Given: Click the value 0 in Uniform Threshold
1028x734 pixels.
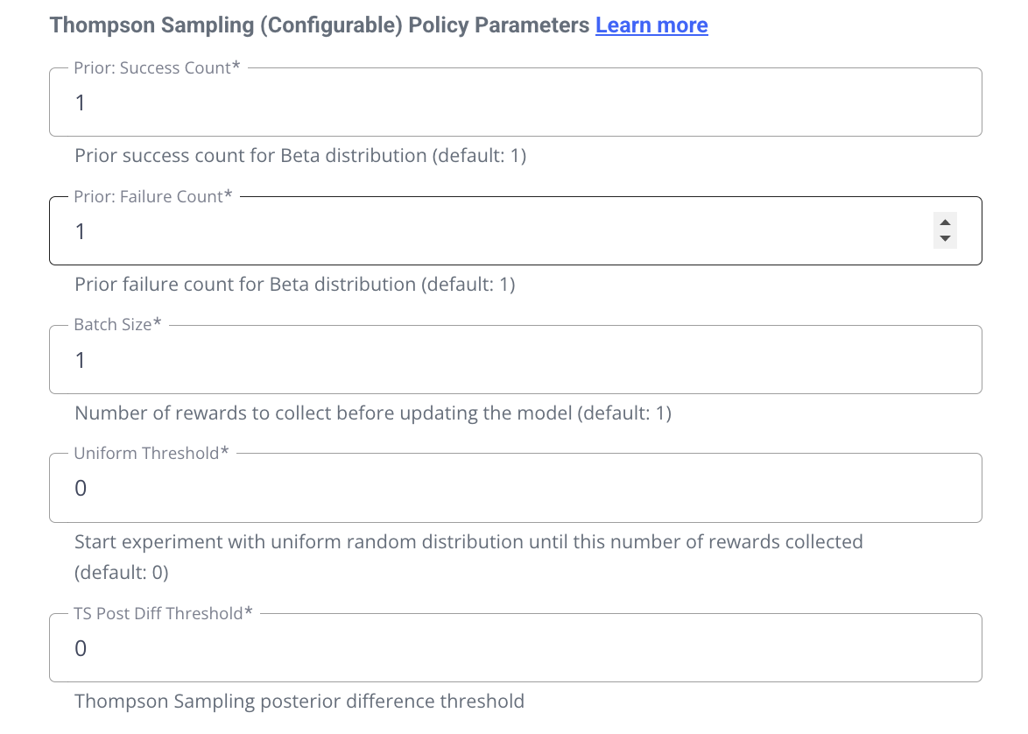Looking at the screenshot, I should pos(81,489).
